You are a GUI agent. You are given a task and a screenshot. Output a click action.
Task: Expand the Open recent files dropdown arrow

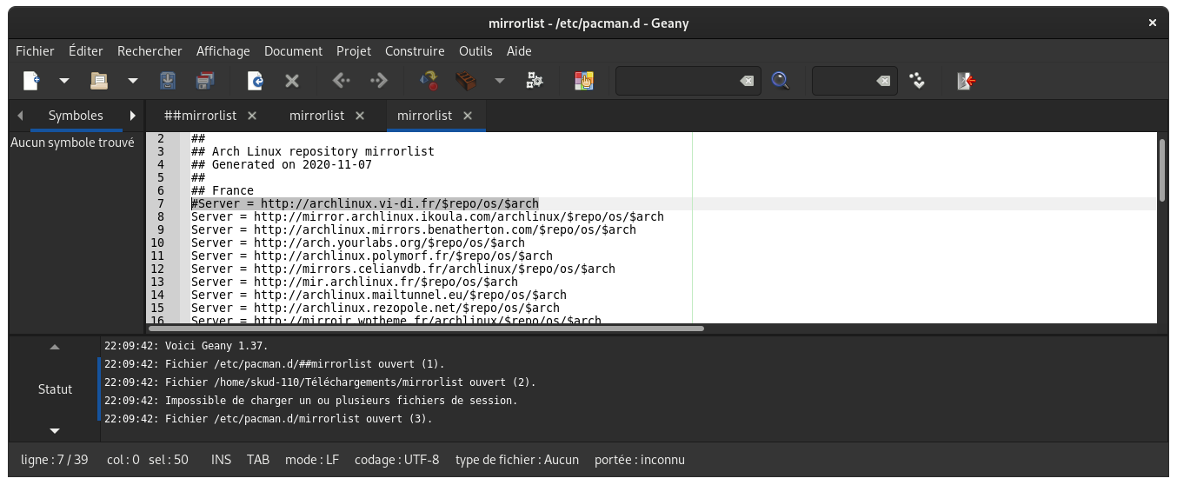click(133, 81)
